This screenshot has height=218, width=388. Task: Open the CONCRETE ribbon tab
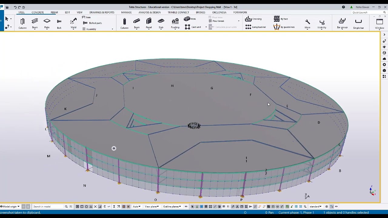[x=38, y=12]
